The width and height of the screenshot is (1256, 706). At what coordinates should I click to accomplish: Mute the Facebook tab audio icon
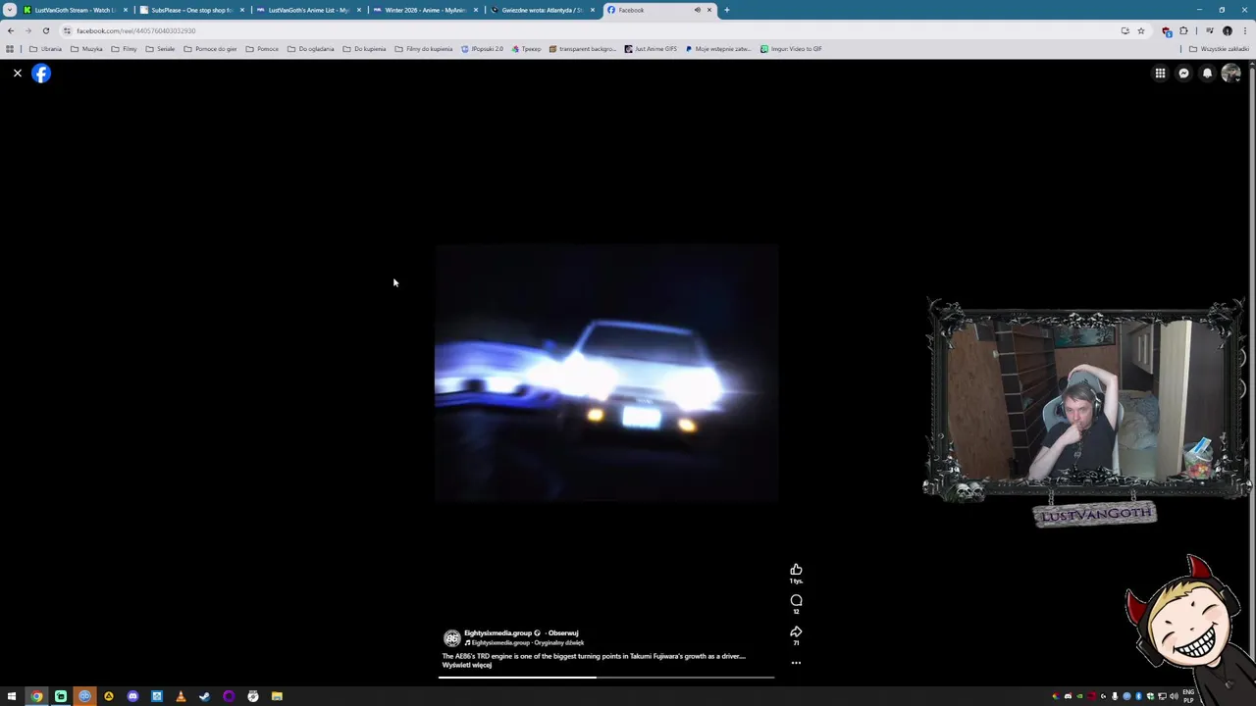pyautogui.click(x=697, y=10)
